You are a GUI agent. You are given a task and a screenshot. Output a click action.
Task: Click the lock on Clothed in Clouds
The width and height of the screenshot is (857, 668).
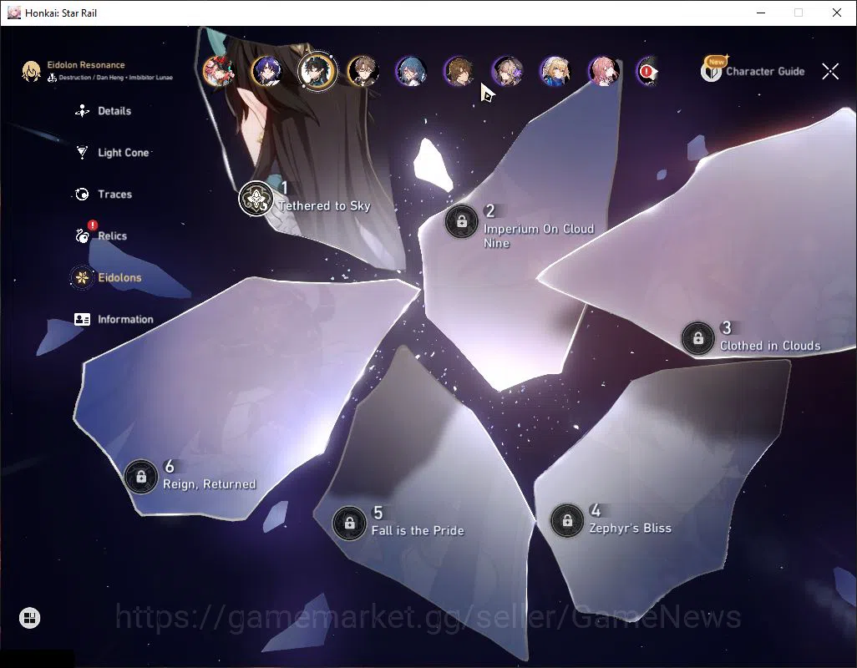[698, 337]
